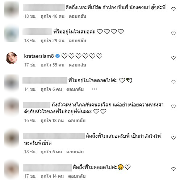Like the comment with 46 likes

[x=173, y=9]
